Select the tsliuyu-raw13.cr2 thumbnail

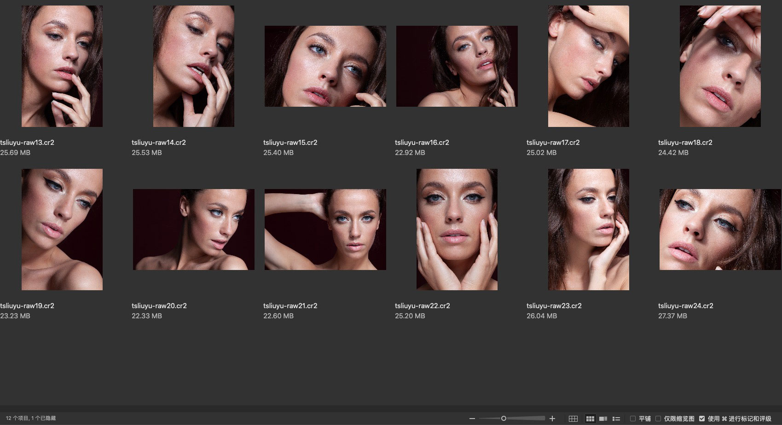[x=62, y=66]
